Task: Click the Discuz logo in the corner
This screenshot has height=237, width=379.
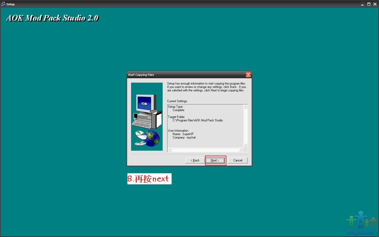Action: click(362, 223)
